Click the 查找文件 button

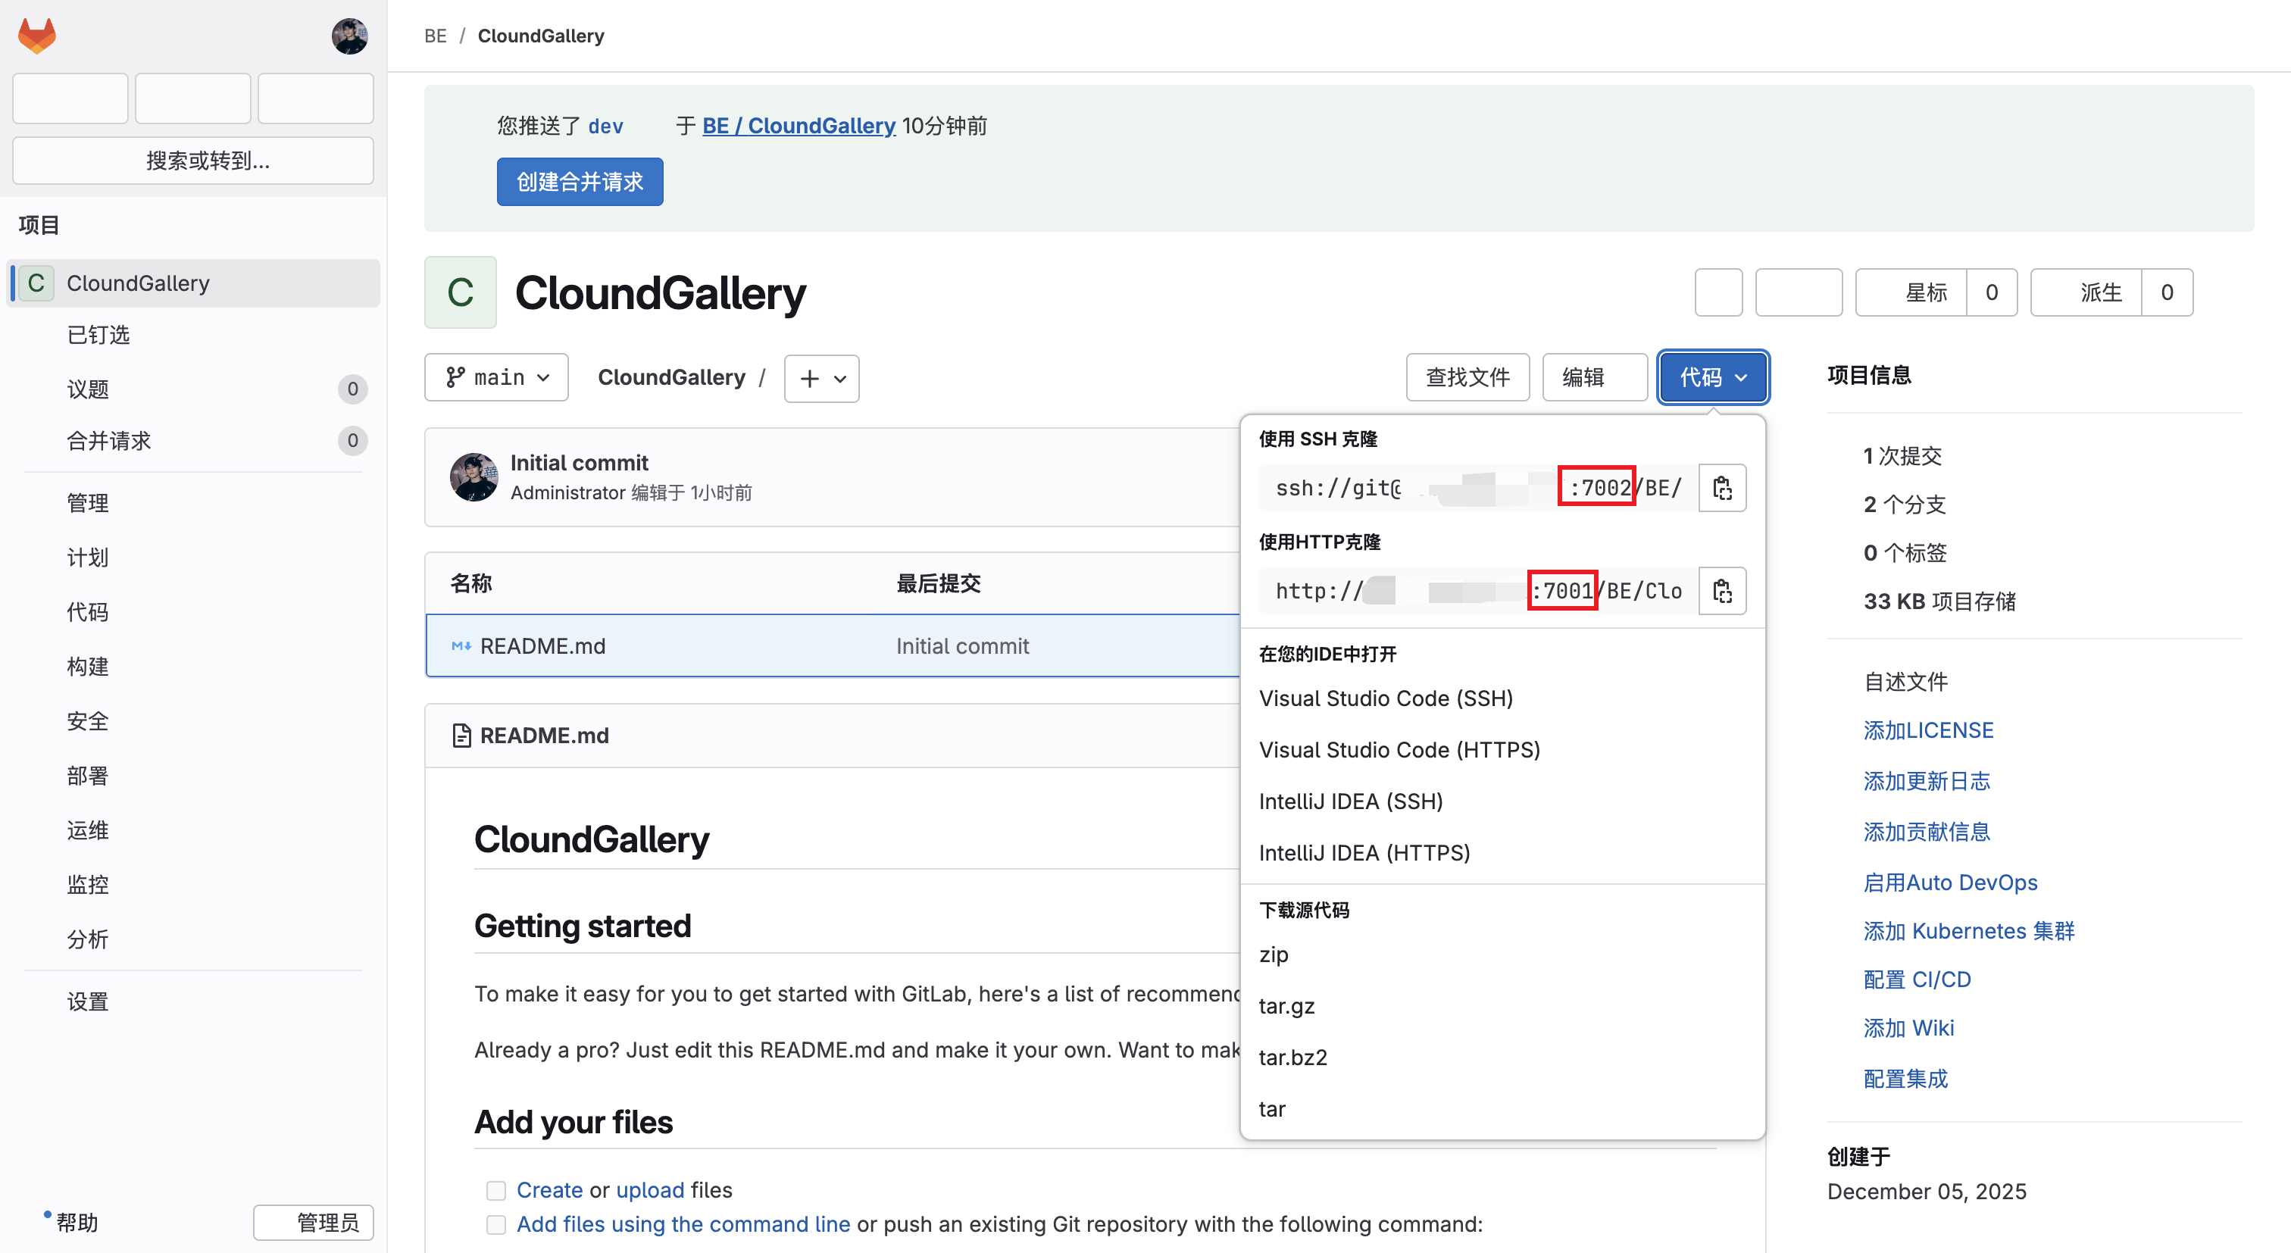click(x=1467, y=377)
